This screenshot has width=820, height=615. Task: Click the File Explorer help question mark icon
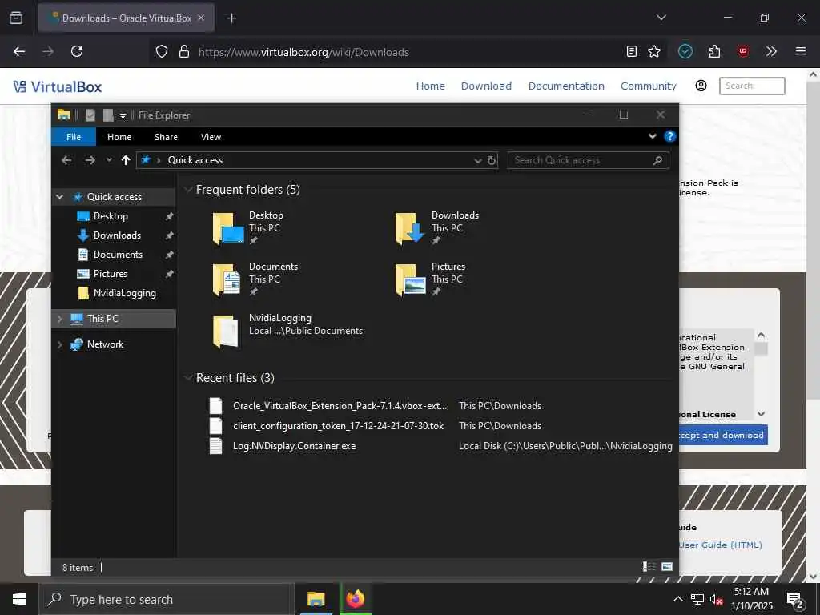(x=669, y=136)
